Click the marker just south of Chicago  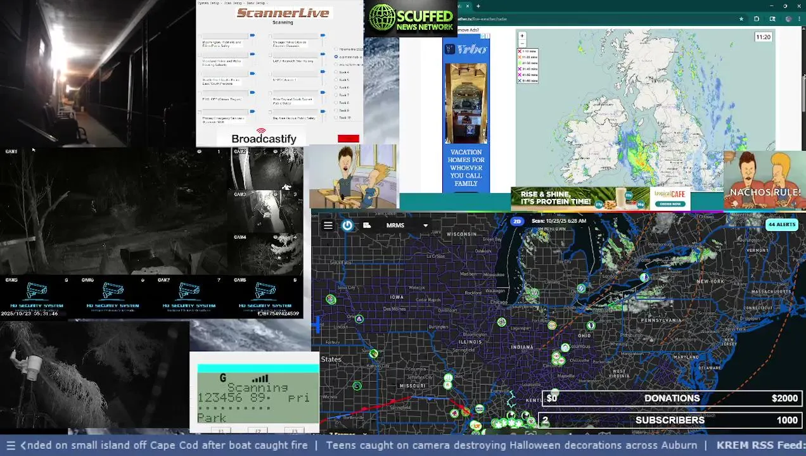coord(501,322)
